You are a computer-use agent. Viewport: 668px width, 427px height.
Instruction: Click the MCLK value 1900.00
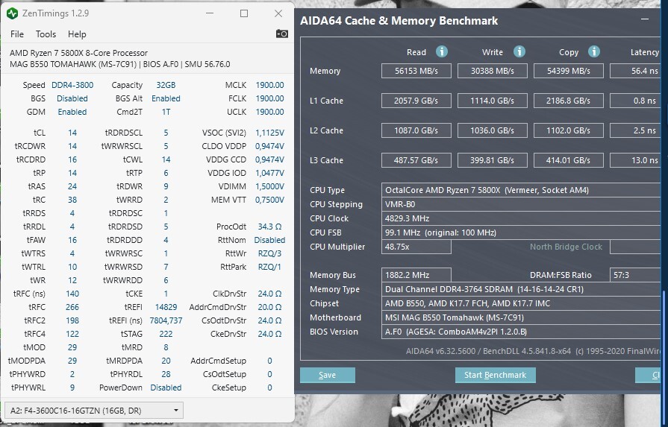point(269,85)
